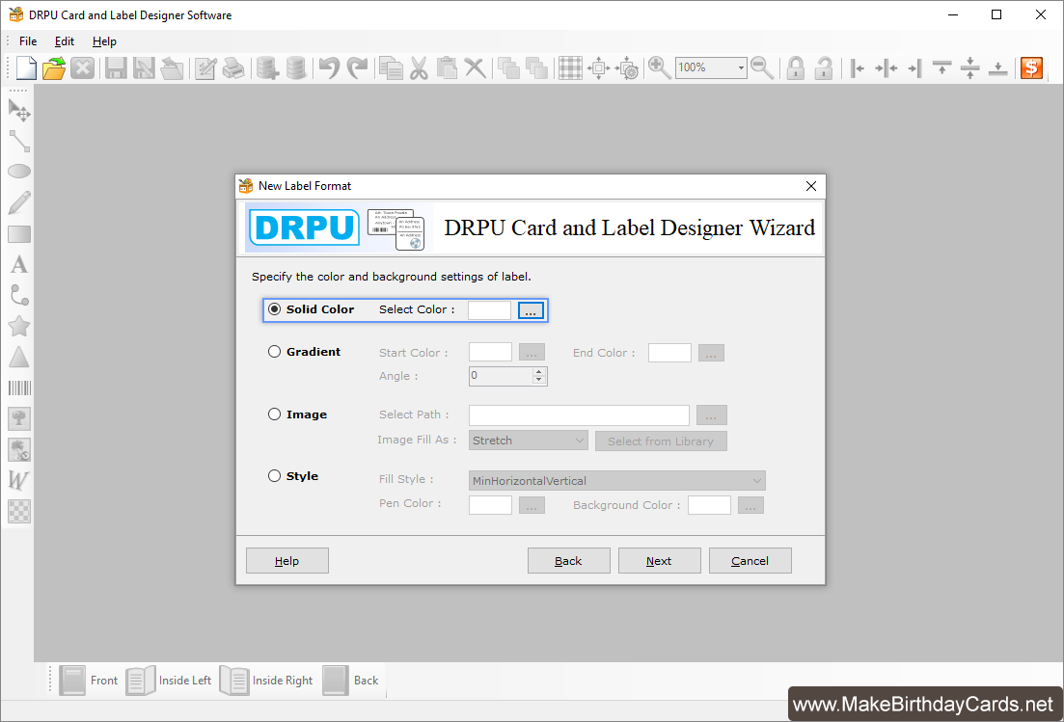Image resolution: width=1064 pixels, height=722 pixels.
Task: Select the Triangle shape tool
Action: [x=19, y=358]
